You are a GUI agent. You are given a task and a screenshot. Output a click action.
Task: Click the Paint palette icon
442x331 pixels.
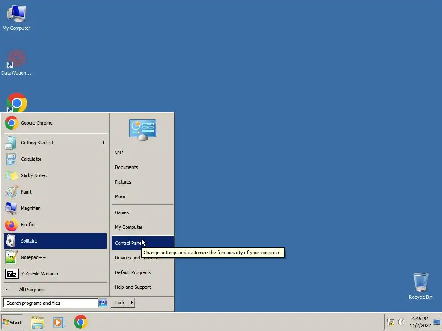(x=11, y=192)
